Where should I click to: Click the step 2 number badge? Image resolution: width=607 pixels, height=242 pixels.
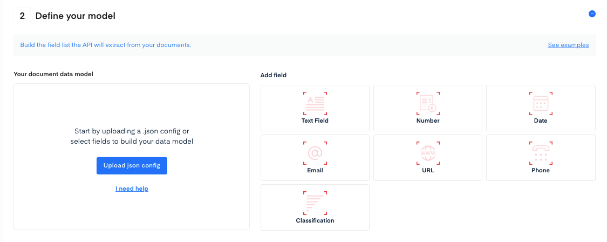22,16
